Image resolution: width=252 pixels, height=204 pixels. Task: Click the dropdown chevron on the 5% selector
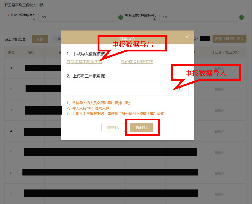pos(114,17)
